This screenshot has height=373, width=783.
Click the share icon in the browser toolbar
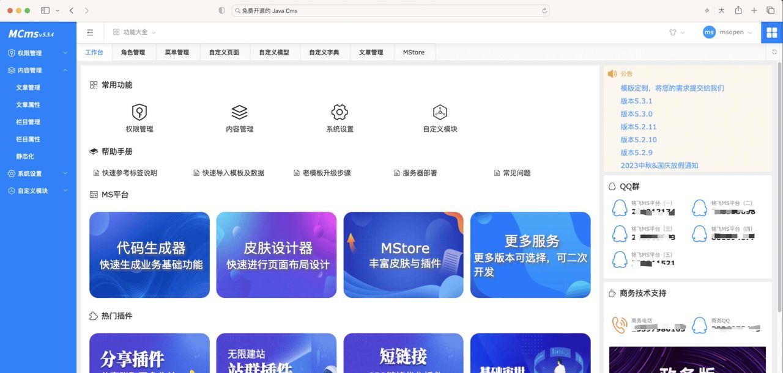738,10
